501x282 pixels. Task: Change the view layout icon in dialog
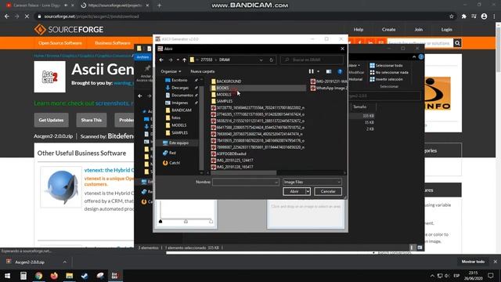[312, 71]
